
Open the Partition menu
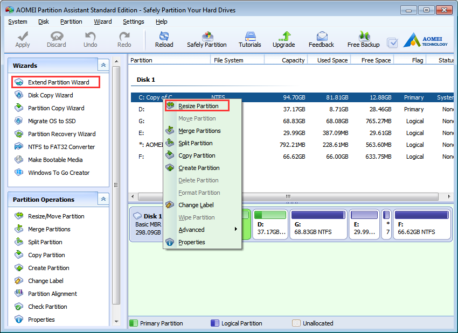71,22
